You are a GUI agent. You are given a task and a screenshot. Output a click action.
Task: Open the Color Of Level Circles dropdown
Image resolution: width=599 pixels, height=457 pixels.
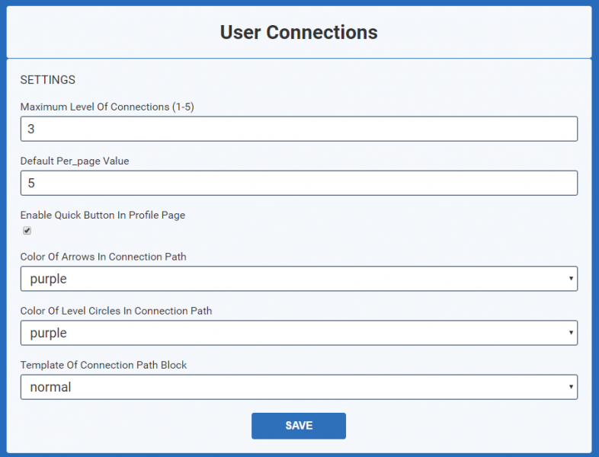tap(299, 333)
